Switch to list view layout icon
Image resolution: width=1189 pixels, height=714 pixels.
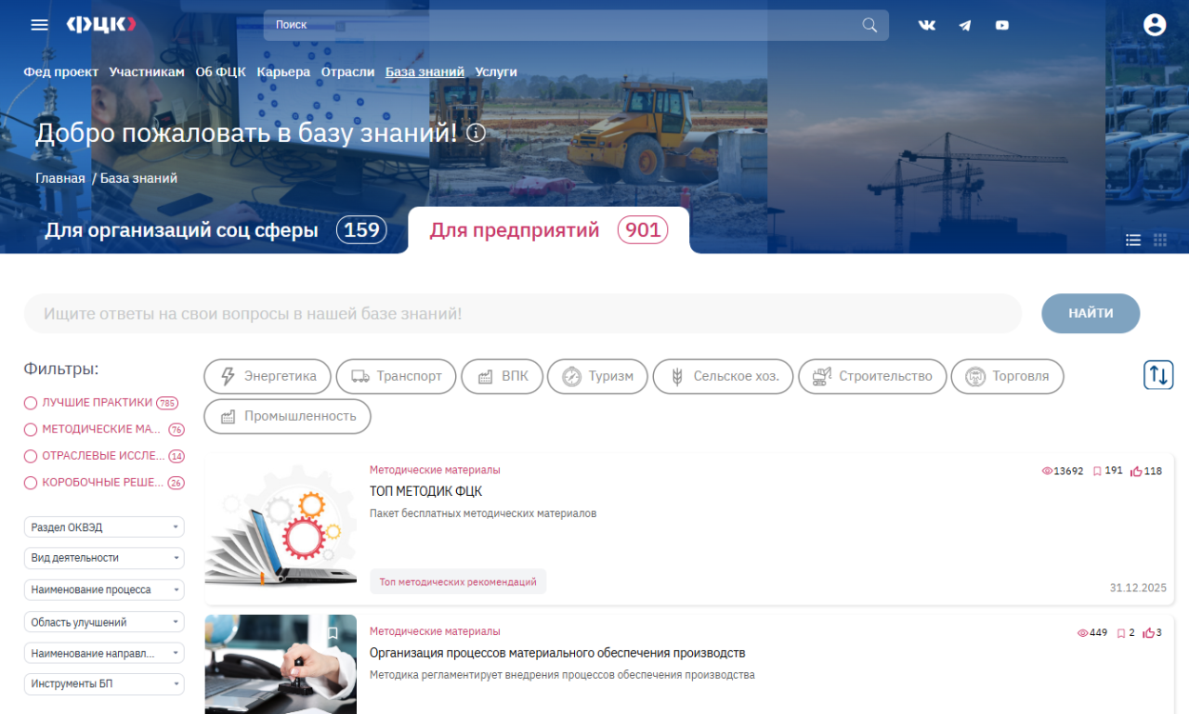[x=1133, y=240]
